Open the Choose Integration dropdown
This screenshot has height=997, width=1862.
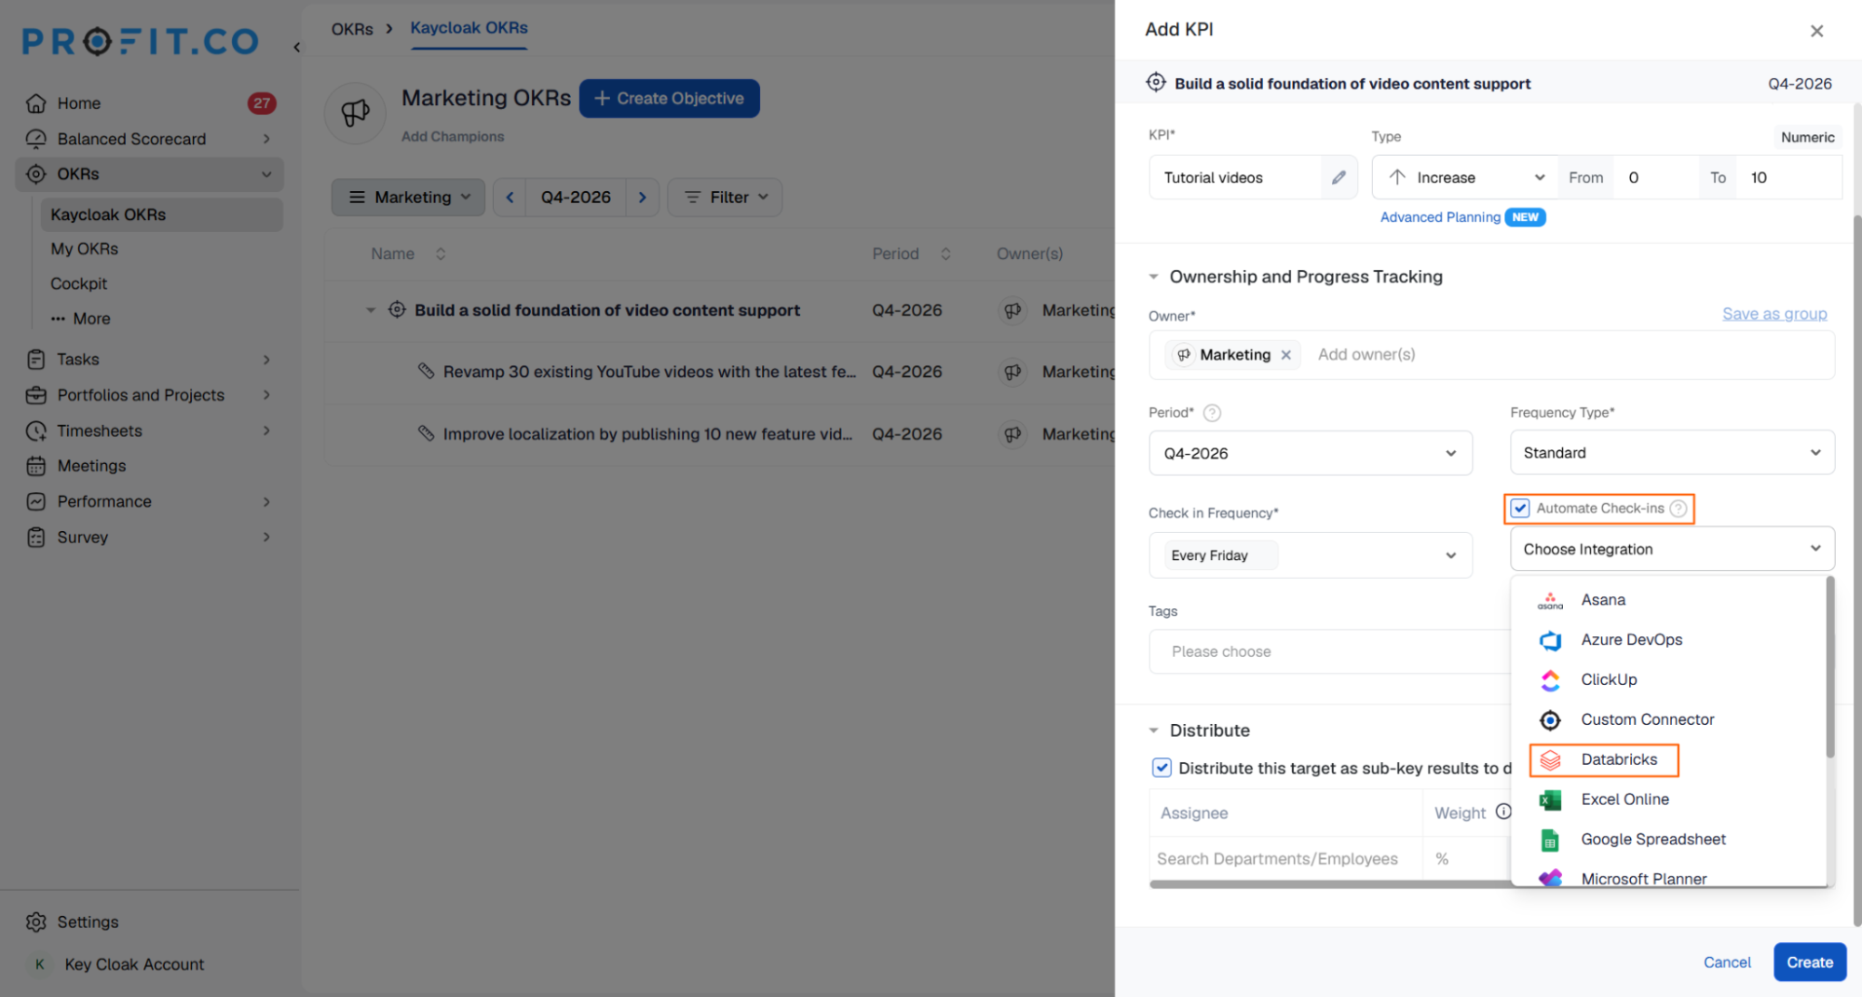click(x=1672, y=549)
